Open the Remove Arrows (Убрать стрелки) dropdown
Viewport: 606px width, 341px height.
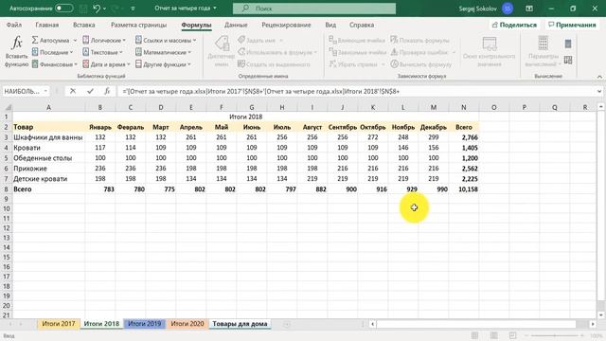point(383,64)
